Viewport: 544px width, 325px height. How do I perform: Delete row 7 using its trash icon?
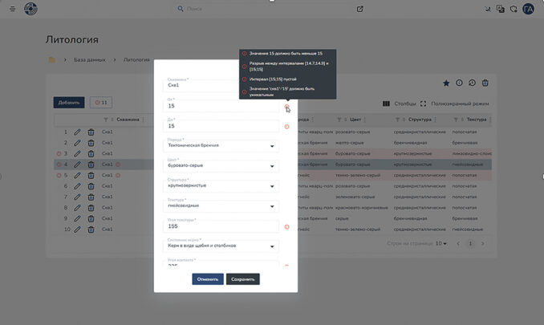tap(91, 197)
